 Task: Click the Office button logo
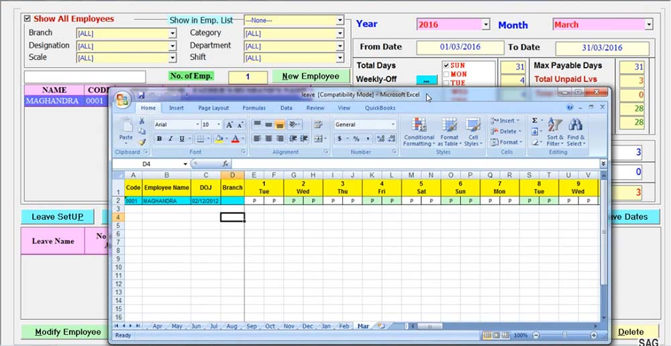[x=123, y=100]
